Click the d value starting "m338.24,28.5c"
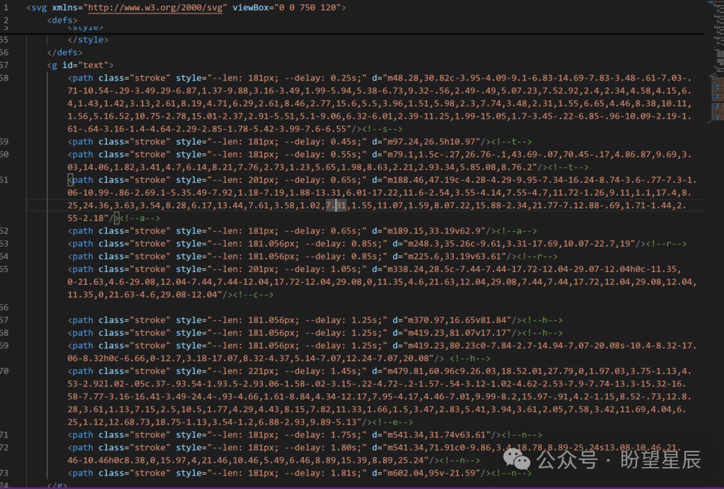This screenshot has height=489, width=724. (383, 282)
